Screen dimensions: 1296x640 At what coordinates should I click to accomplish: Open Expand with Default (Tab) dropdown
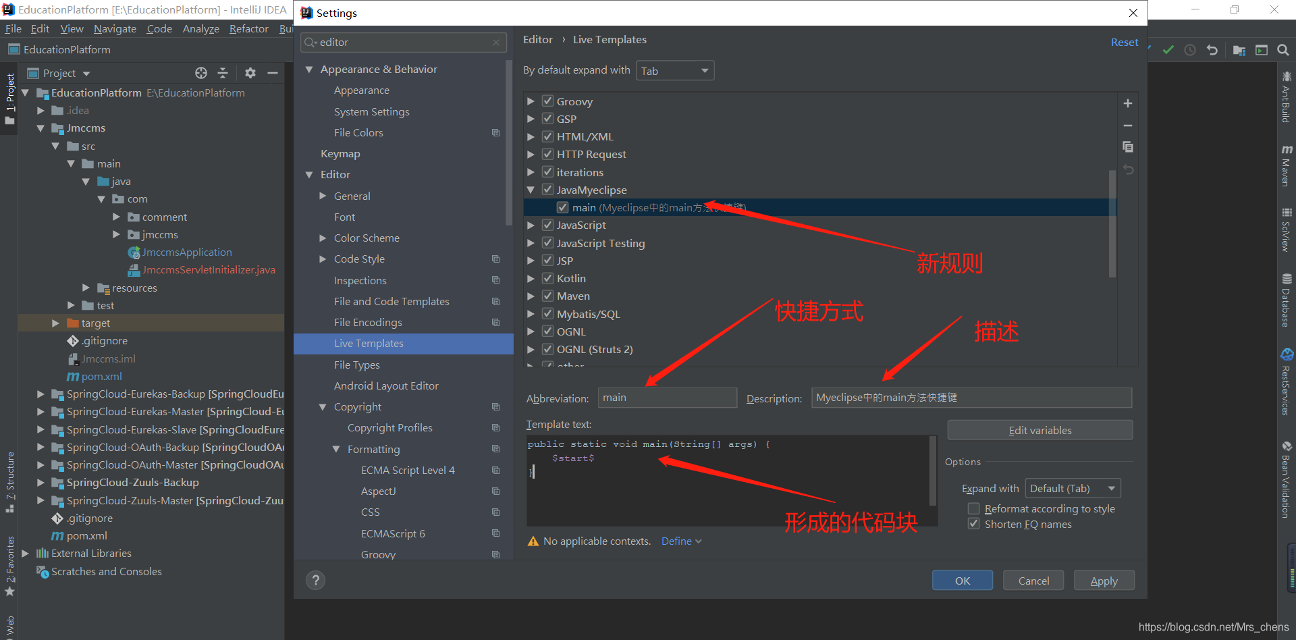pos(1073,488)
